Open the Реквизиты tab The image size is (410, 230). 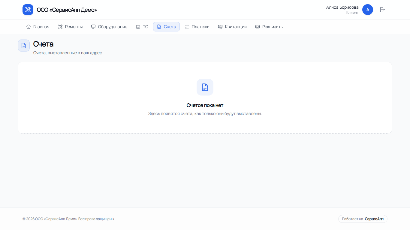click(x=270, y=27)
